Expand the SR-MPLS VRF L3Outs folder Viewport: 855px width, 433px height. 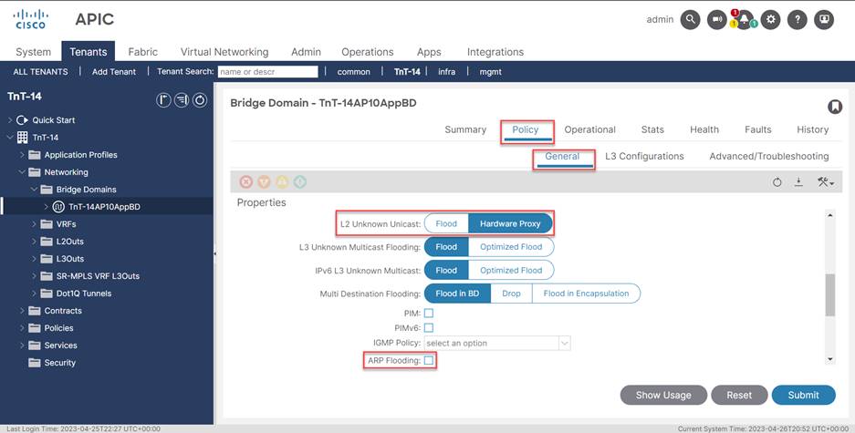point(34,276)
